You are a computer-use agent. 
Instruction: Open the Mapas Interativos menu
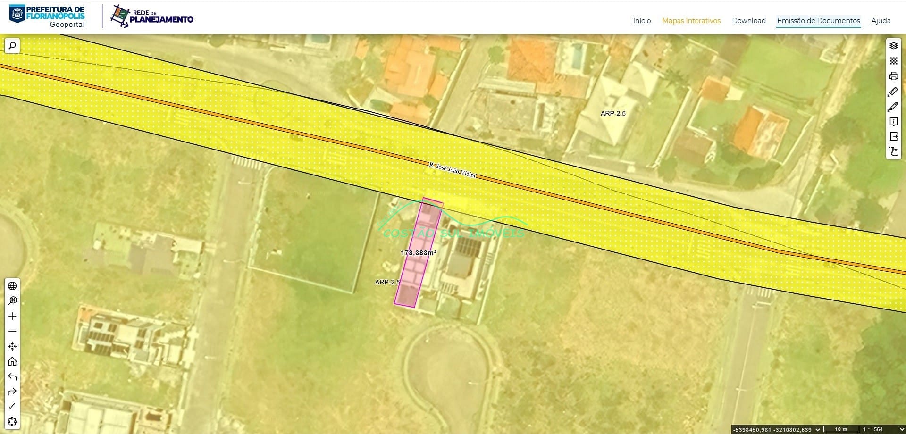tap(691, 21)
